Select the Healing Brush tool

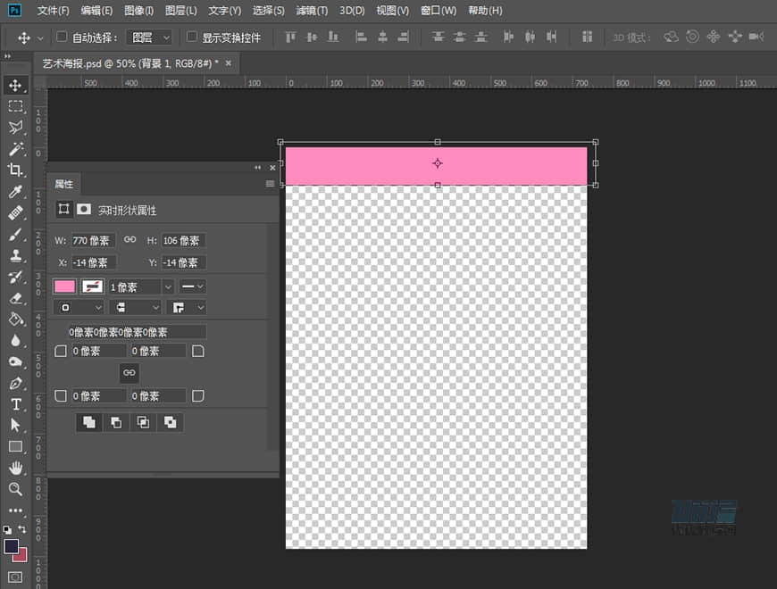point(15,212)
